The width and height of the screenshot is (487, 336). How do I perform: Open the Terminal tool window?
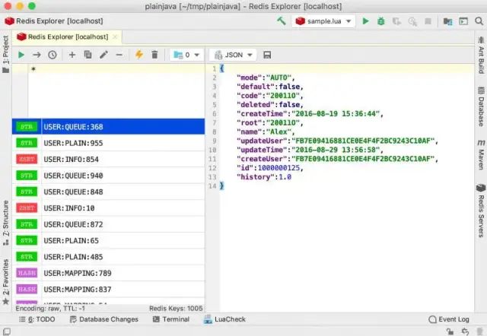(171, 319)
